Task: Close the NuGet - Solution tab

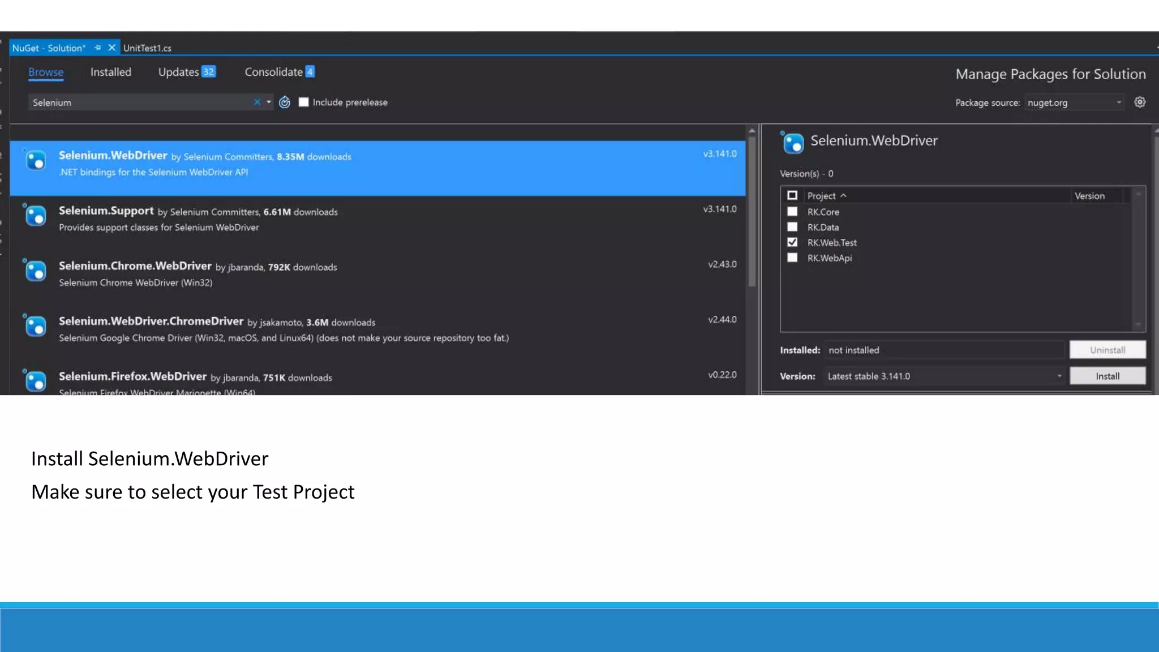Action: coord(112,48)
